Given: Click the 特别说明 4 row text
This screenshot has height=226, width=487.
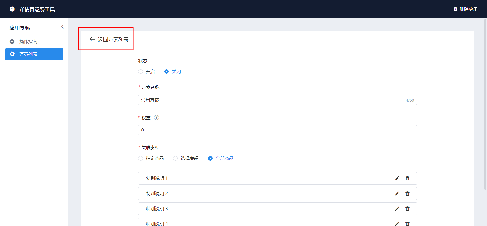Looking at the screenshot, I should 157,223.
